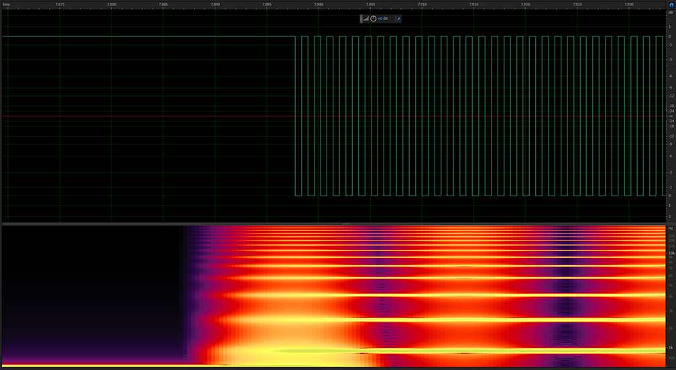676x370 pixels.
Task: Click the 1k label on the frequency ruler
Action: 669,347
